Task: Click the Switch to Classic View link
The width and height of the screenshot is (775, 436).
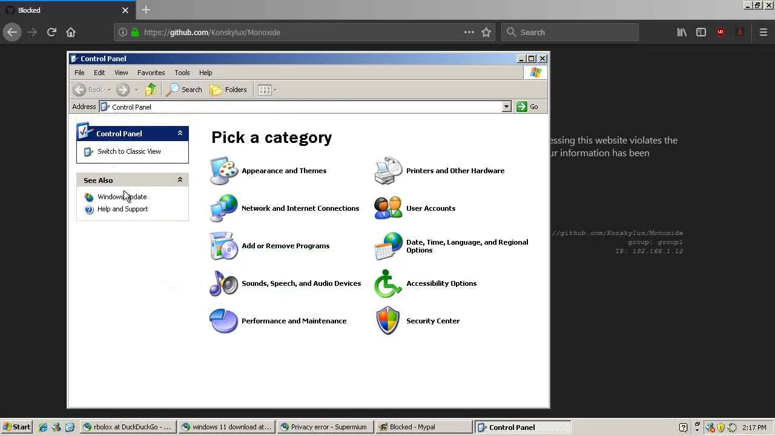Action: click(x=129, y=151)
